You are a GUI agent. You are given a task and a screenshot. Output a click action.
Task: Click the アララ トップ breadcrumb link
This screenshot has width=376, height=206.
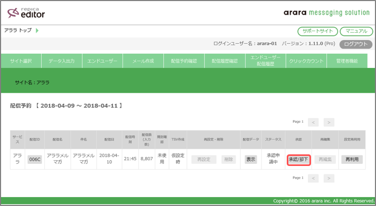pos(18,30)
